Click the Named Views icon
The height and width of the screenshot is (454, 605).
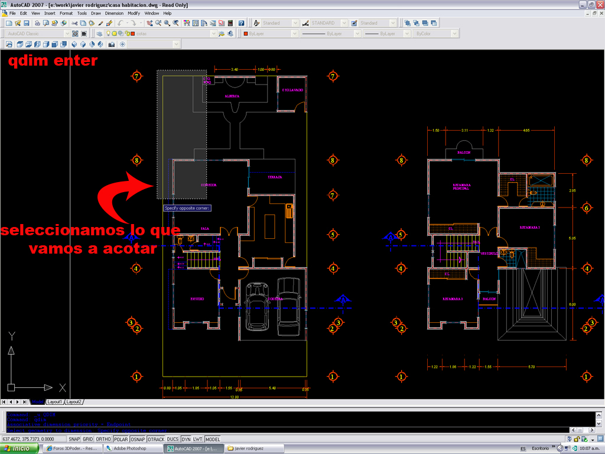[x=9, y=44]
